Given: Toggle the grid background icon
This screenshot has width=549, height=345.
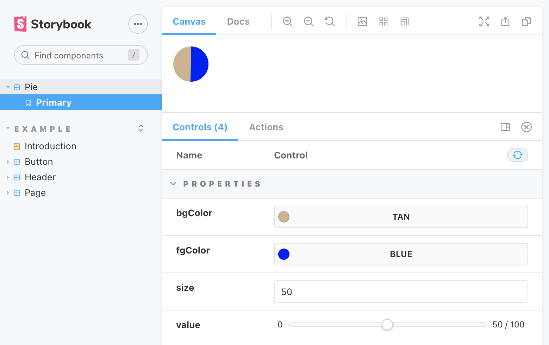Looking at the screenshot, I should pyautogui.click(x=383, y=21).
